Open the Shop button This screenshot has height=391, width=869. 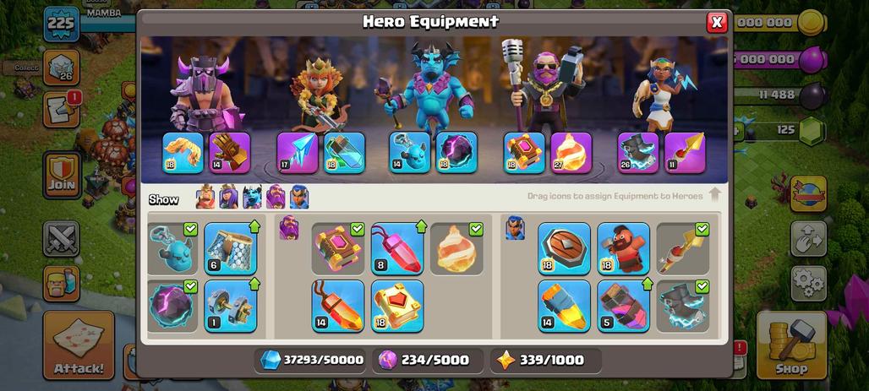tap(791, 345)
